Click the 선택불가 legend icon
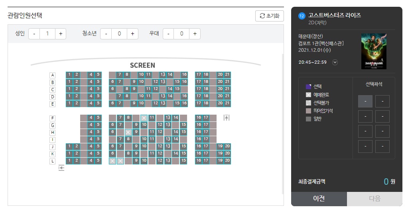 308,103
